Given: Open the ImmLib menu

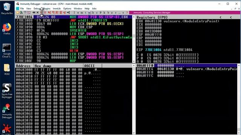Looking at the screenshot, I should coord(57,9).
